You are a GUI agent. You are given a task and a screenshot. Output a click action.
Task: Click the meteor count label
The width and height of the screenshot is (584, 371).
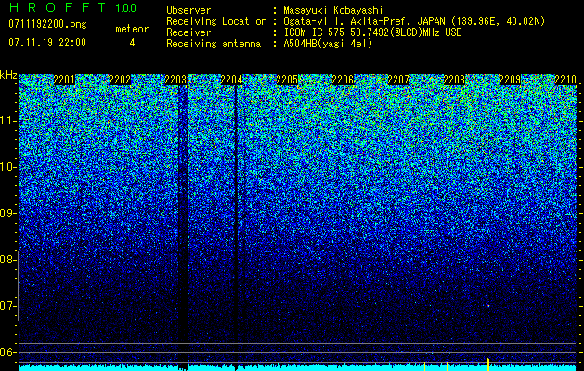pyautogui.click(x=132, y=29)
